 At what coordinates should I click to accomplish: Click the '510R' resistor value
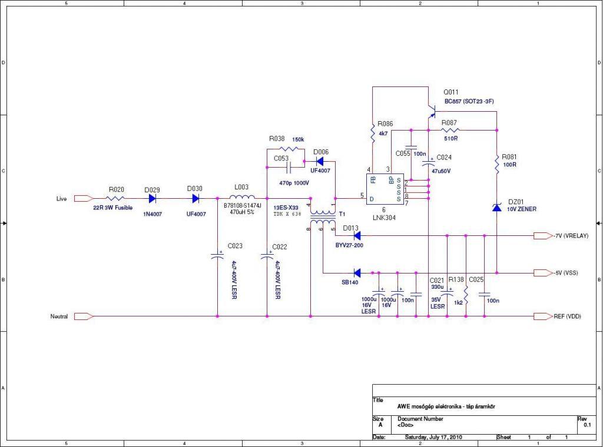450,139
